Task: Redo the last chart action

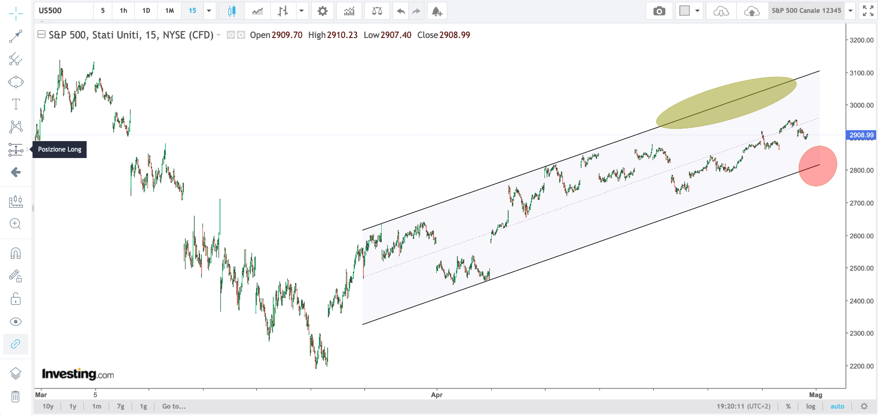Action: tap(416, 11)
